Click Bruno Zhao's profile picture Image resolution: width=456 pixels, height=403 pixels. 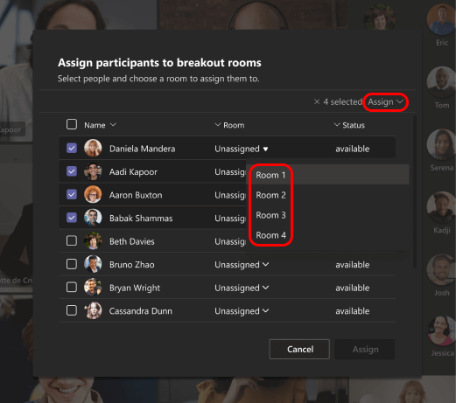93,264
